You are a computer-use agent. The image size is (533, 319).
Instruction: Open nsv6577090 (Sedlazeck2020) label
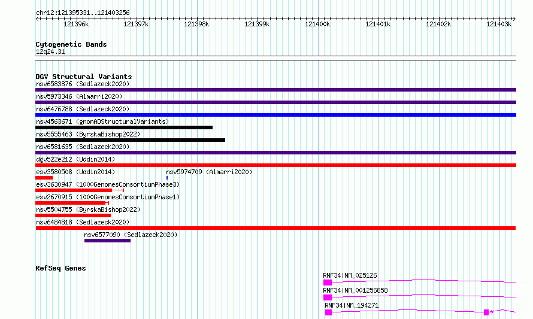click(x=131, y=235)
